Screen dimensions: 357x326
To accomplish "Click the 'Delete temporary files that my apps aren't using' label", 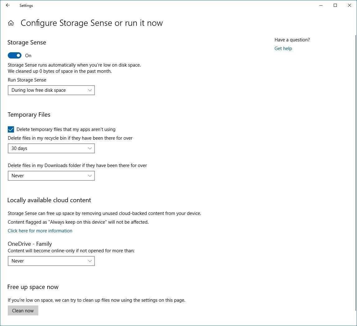I will coord(66,129).
